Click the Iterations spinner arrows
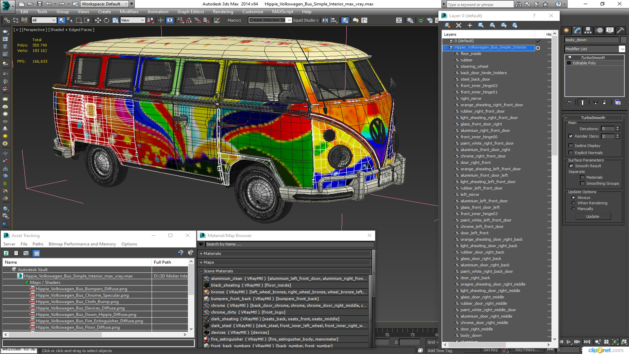This screenshot has height=354, width=629. [618, 129]
